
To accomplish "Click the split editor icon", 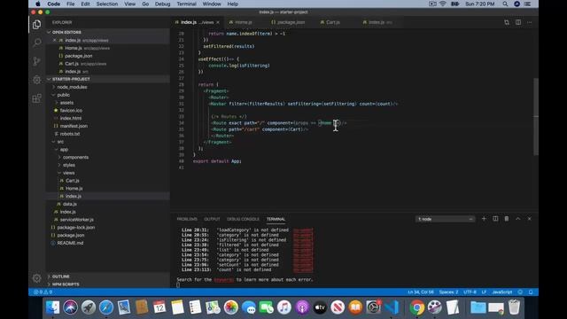I will coord(518,22).
